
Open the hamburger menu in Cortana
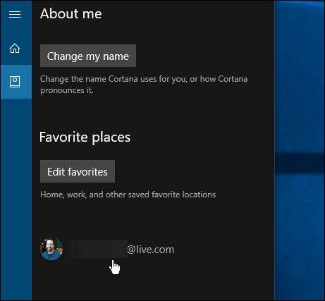pos(15,15)
